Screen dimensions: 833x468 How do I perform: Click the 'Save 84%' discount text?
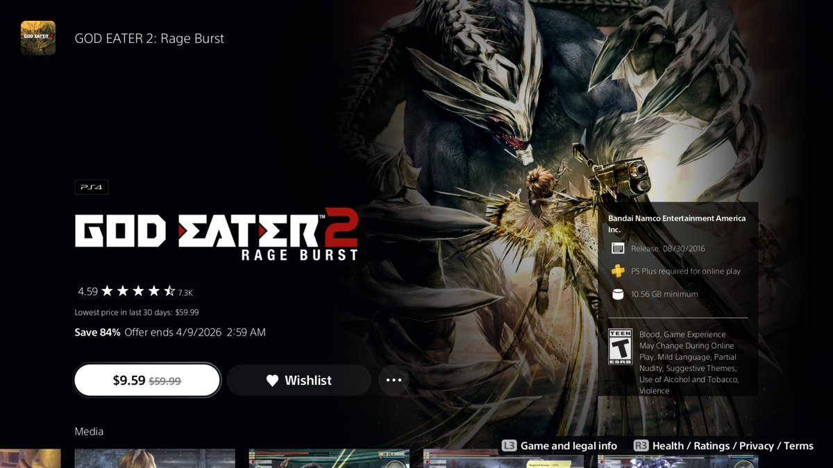pyautogui.click(x=98, y=332)
